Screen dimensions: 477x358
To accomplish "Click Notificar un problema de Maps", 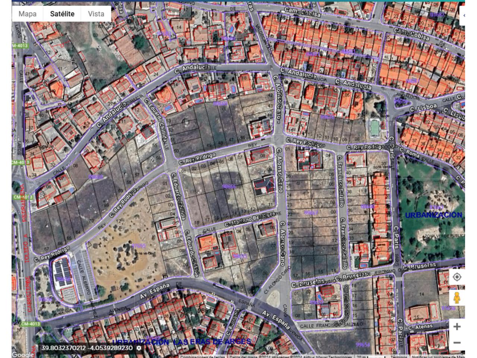I will [x=436, y=357].
